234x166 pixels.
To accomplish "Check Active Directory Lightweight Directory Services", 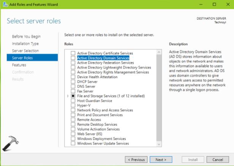I will click(73, 67).
